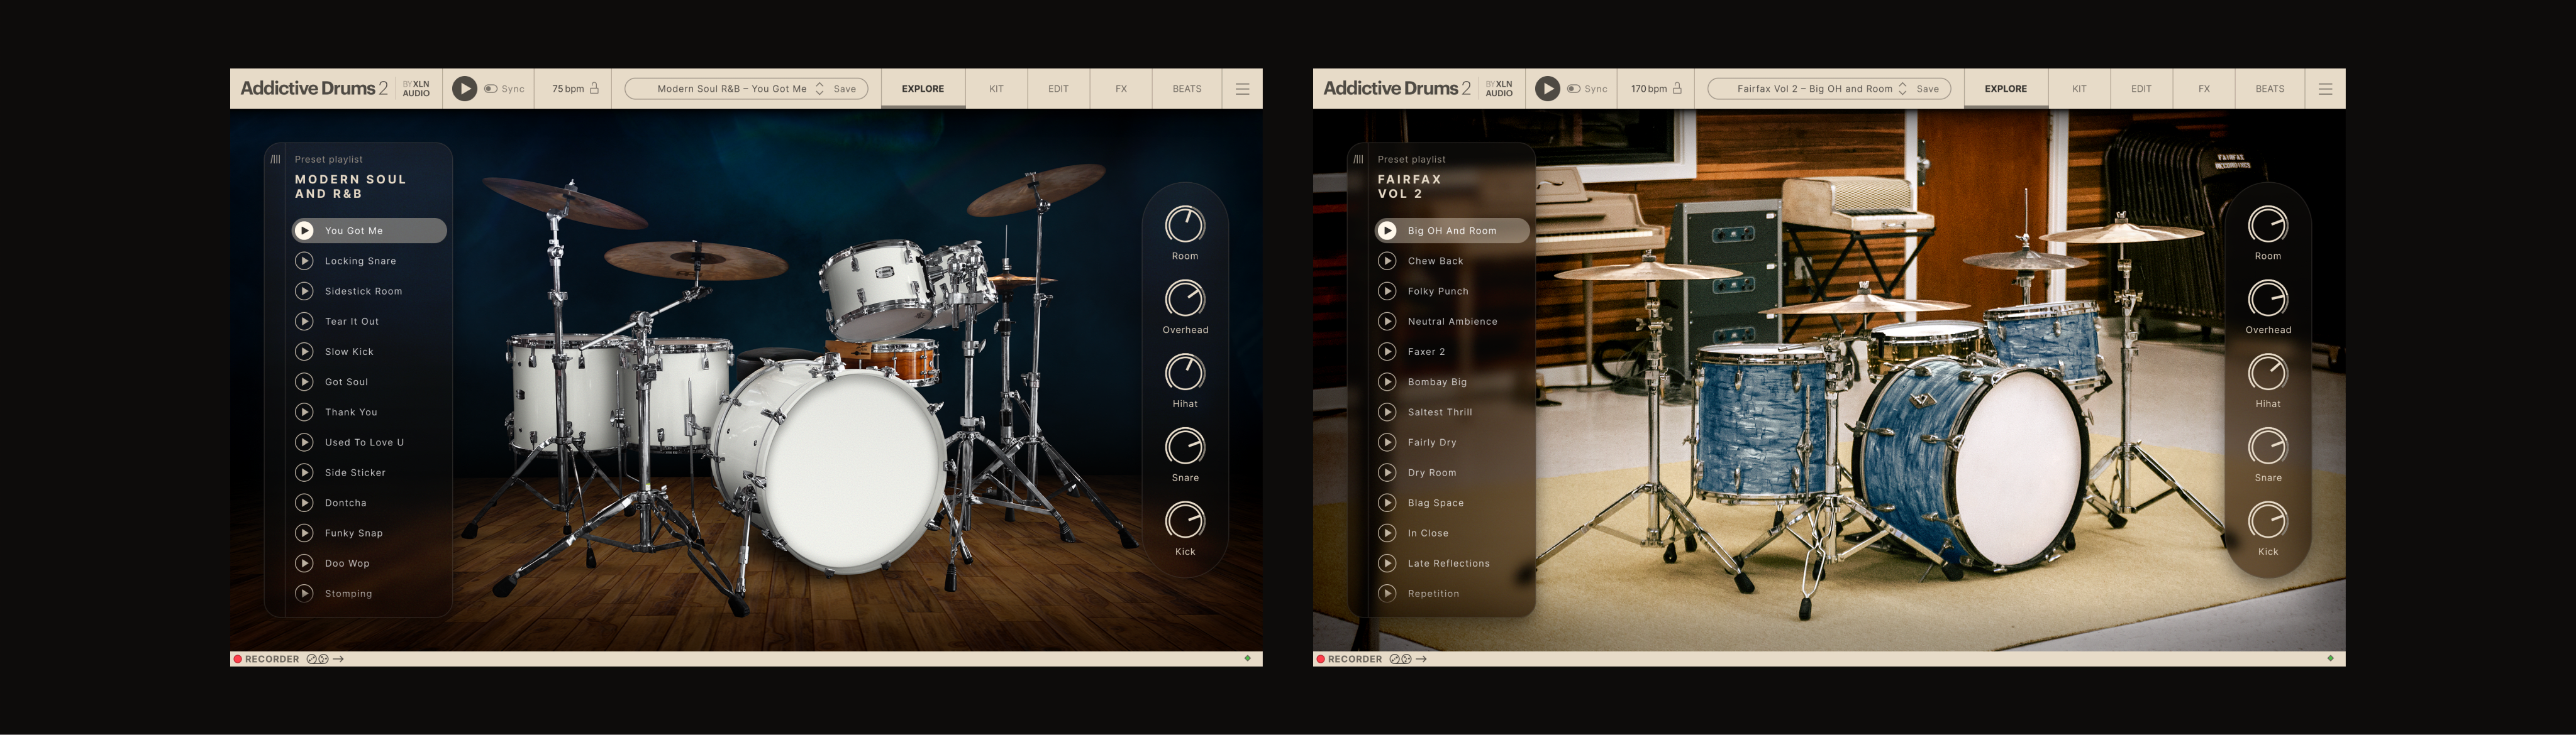Screen dimensions: 2576x735
Task: Click the play icon beside Chew Back preset
Action: pyautogui.click(x=1388, y=261)
